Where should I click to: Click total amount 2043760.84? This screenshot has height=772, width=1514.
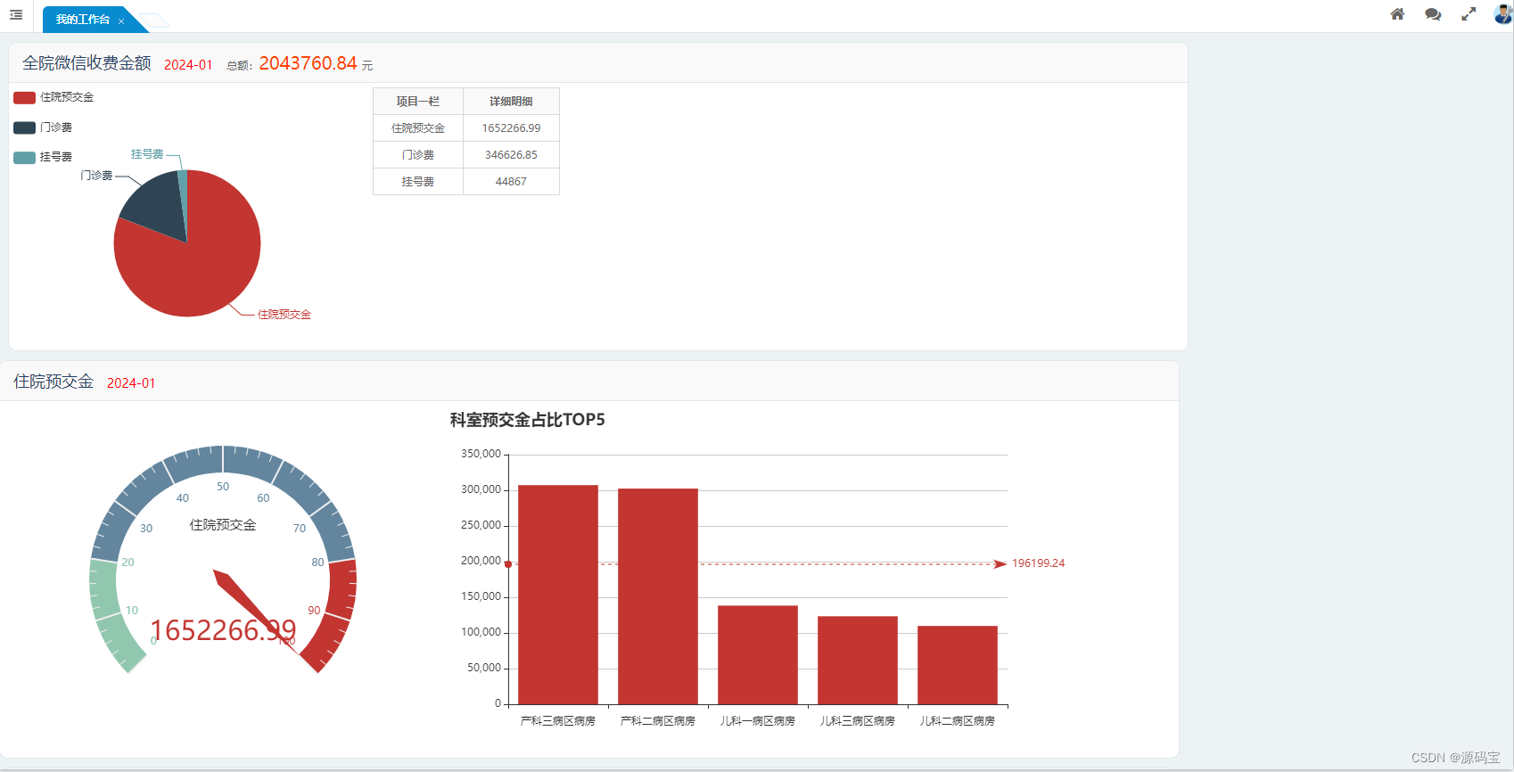pyautogui.click(x=308, y=63)
